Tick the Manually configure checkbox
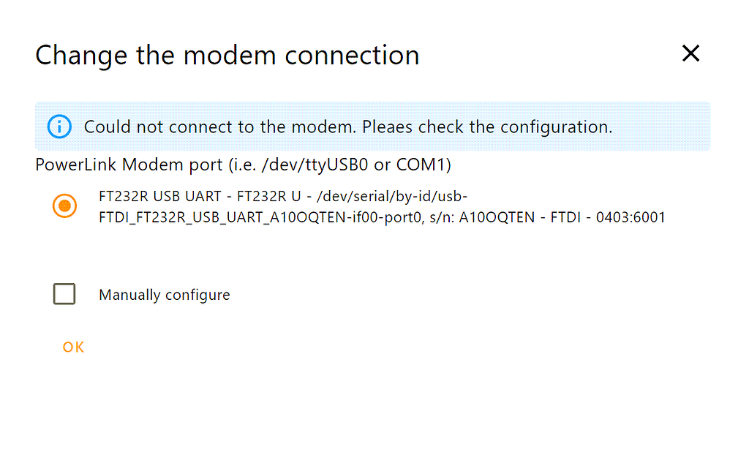The width and height of the screenshot is (749, 471). pos(64,294)
